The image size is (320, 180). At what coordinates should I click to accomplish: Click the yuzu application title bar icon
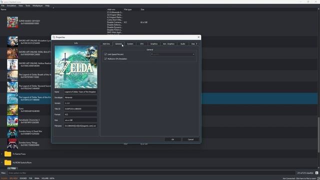pos(1,1)
